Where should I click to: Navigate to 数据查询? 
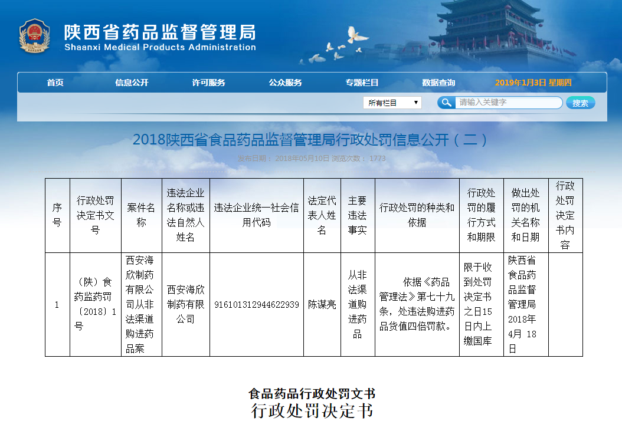pos(438,83)
